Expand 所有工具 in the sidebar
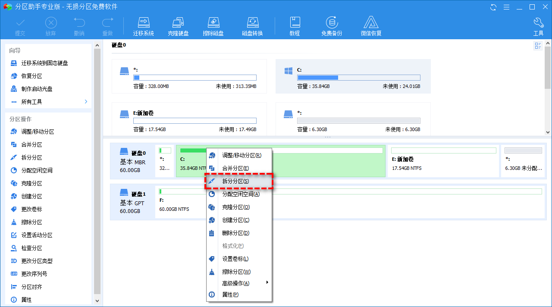 pyautogui.click(x=48, y=102)
